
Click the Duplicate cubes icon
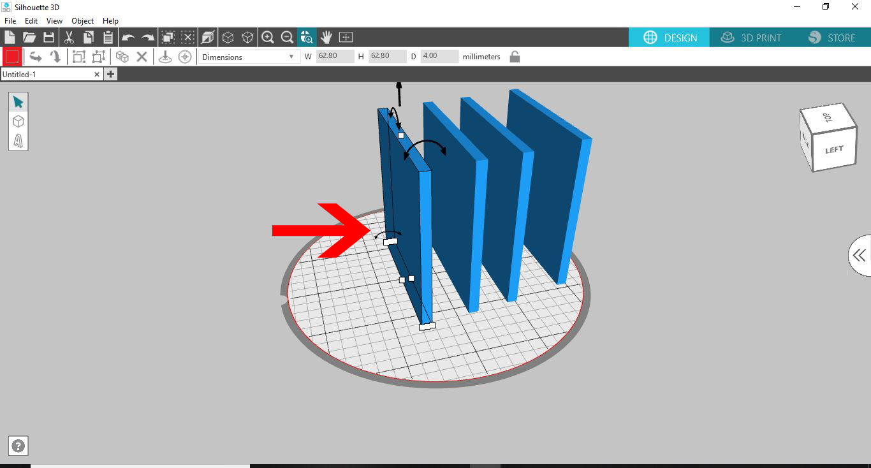(122, 57)
